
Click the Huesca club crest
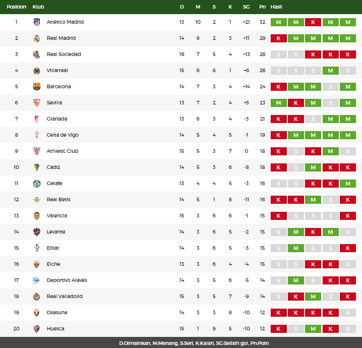coord(37,329)
